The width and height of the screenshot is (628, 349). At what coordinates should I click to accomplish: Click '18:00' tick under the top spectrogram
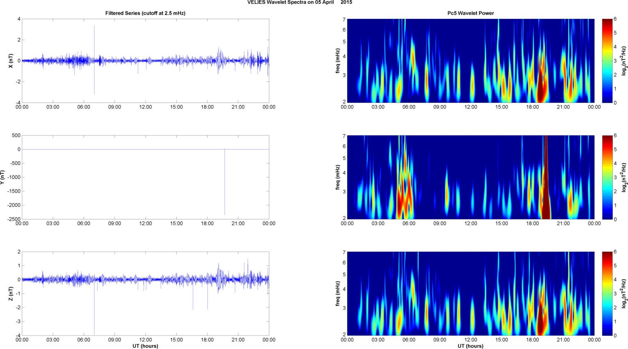click(x=532, y=107)
